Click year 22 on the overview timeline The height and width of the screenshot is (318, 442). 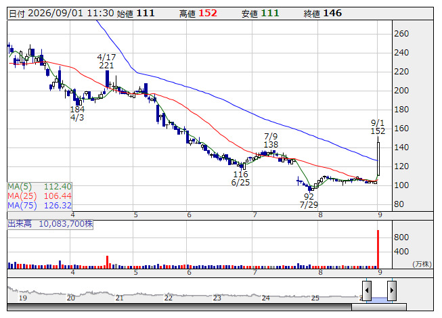[x=169, y=298]
